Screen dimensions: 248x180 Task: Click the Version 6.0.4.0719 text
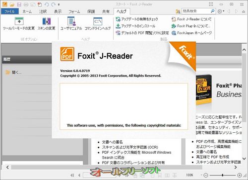(75, 71)
